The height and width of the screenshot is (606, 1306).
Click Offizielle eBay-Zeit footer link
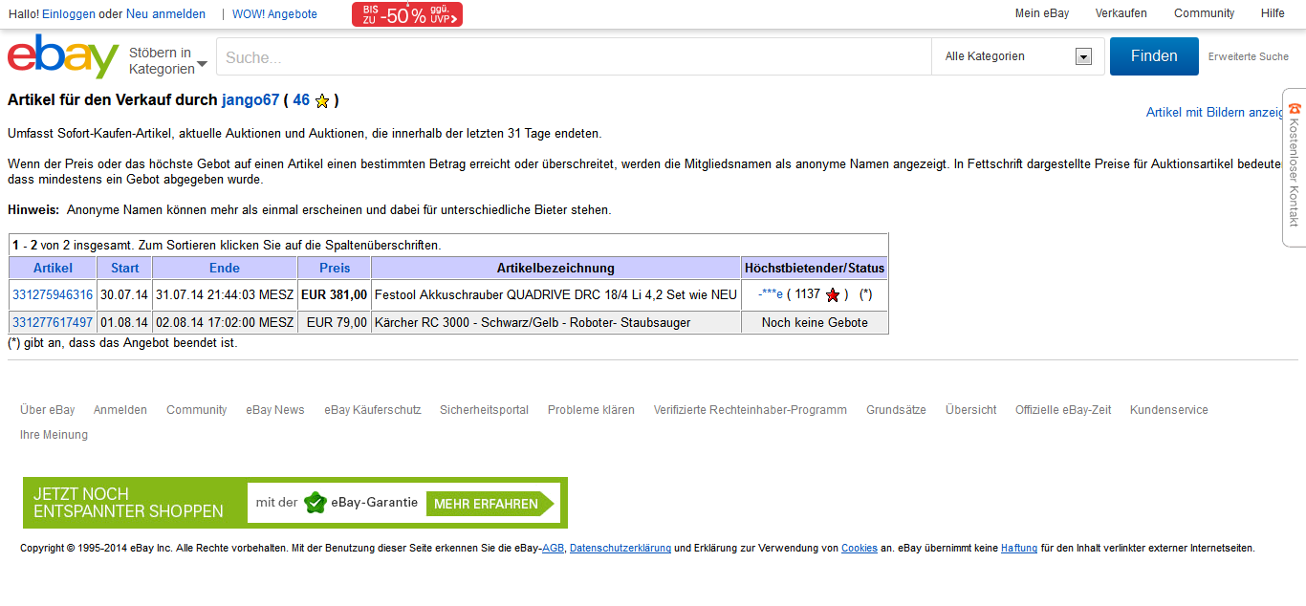click(1063, 410)
